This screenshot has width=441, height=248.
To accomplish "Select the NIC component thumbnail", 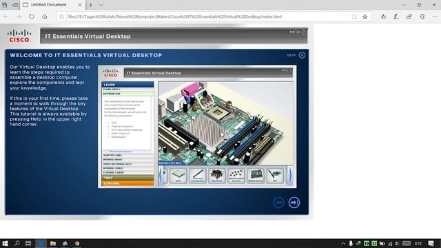I will [275, 176].
